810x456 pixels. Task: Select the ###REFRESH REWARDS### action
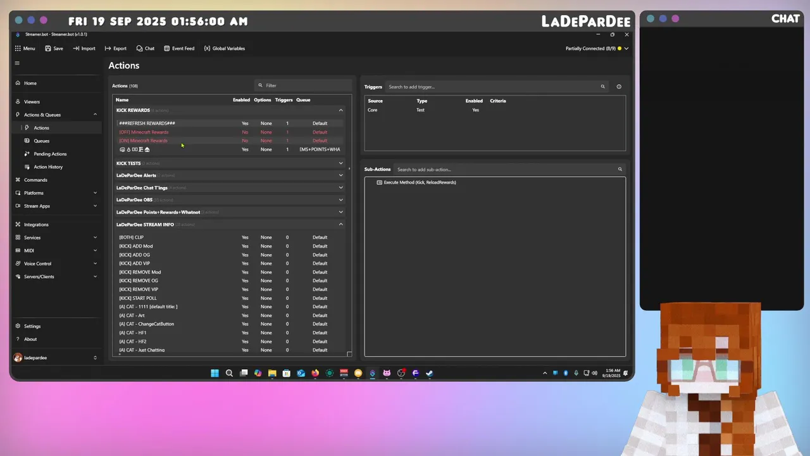tap(230, 123)
